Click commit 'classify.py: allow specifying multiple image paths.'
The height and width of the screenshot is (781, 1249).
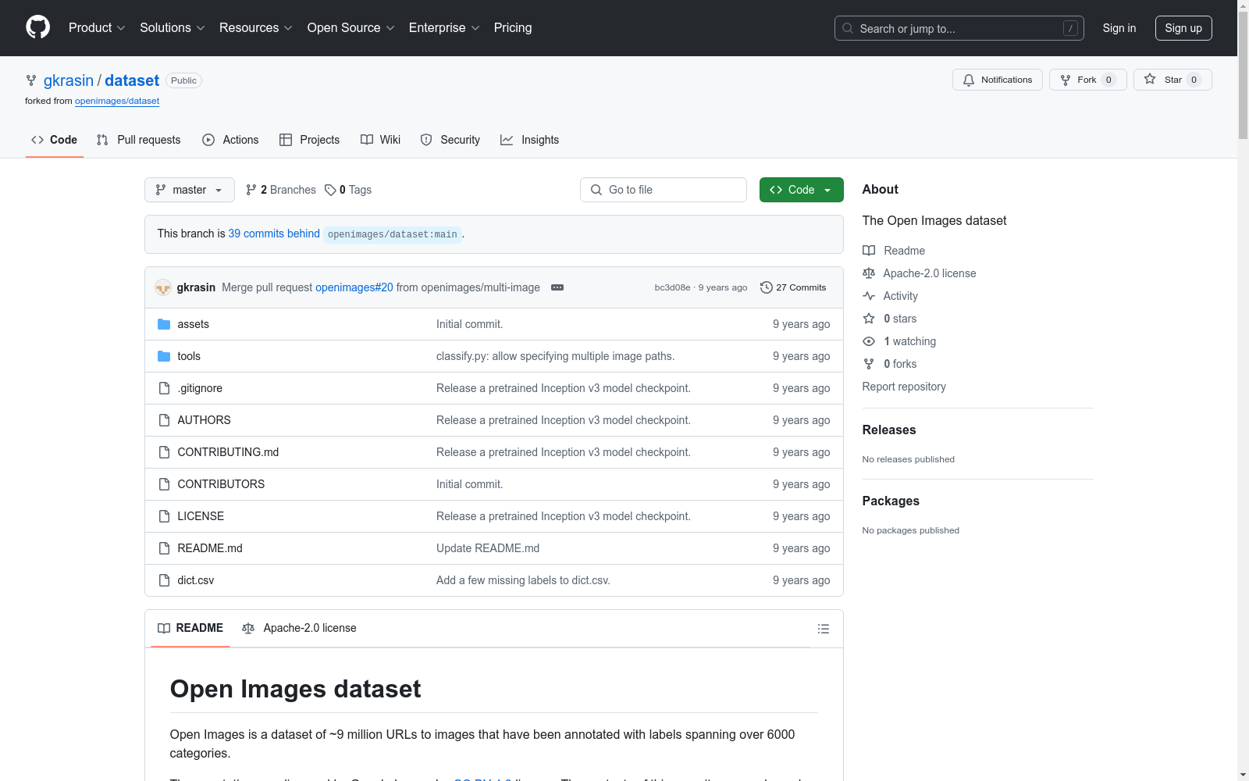(555, 356)
